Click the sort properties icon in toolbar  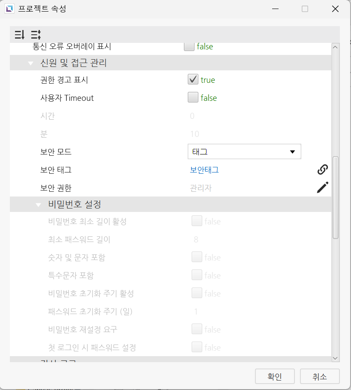[x=20, y=35]
